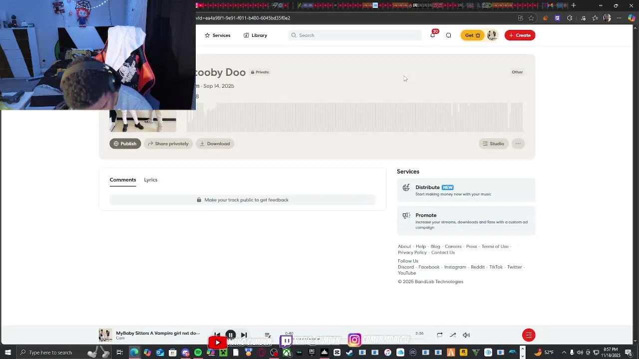Viewport: 639px width, 359px height.
Task: Click the red round menu button
Action: [529, 335]
